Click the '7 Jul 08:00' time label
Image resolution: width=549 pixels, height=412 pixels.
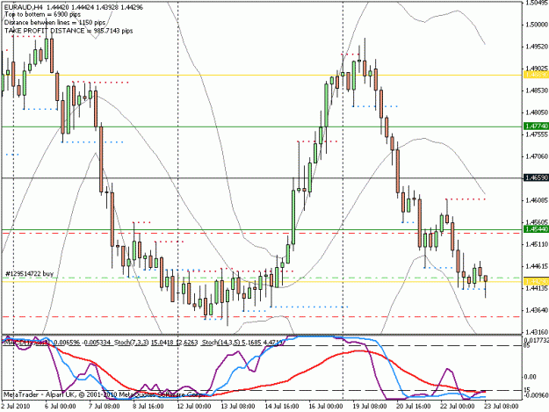(104, 407)
